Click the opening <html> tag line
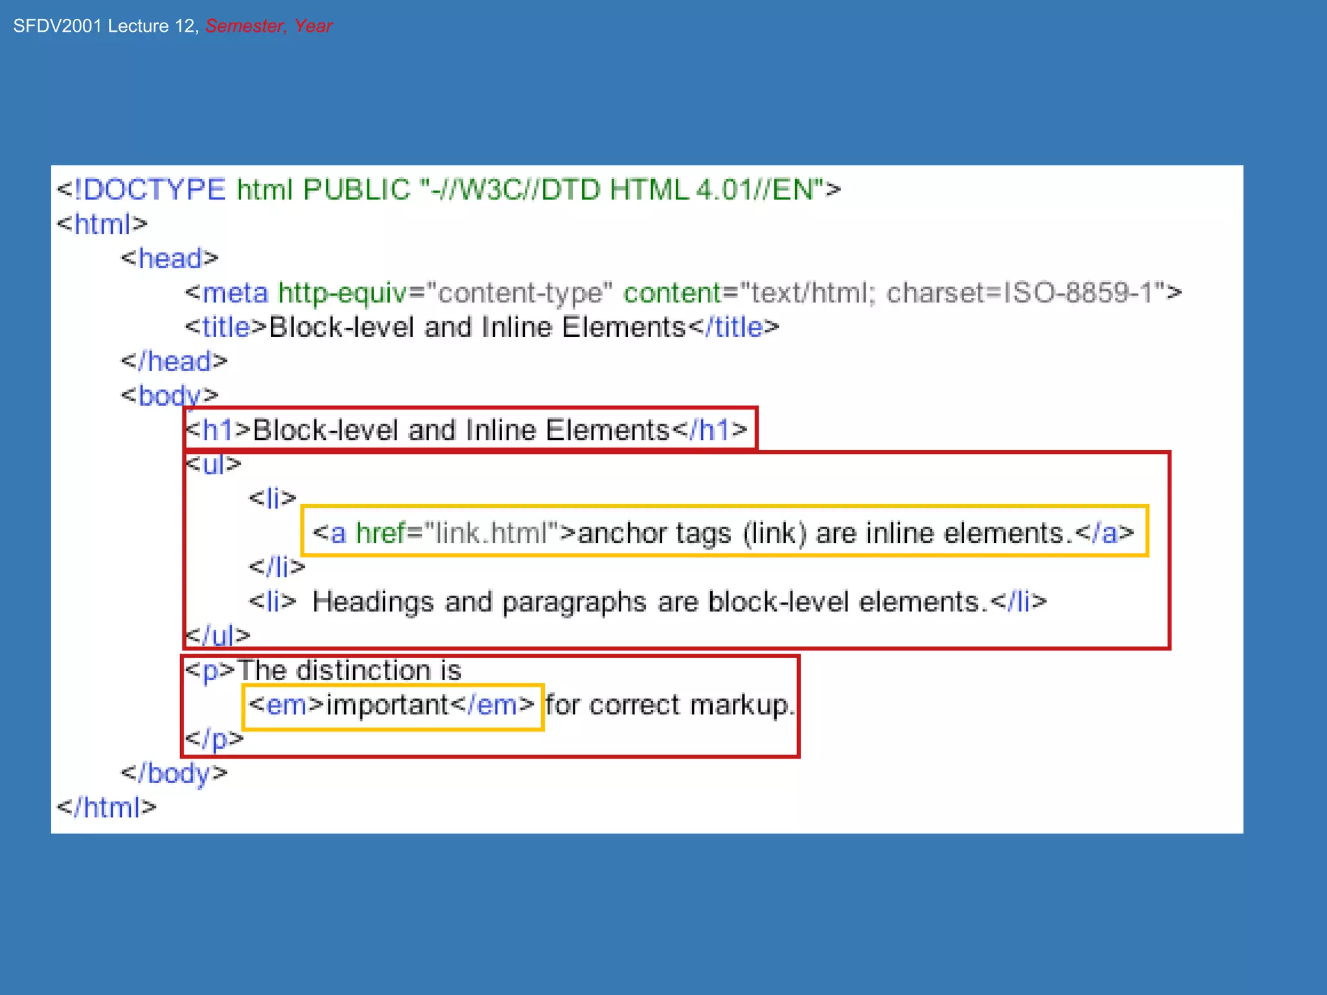Image resolution: width=1327 pixels, height=995 pixels. (x=102, y=224)
